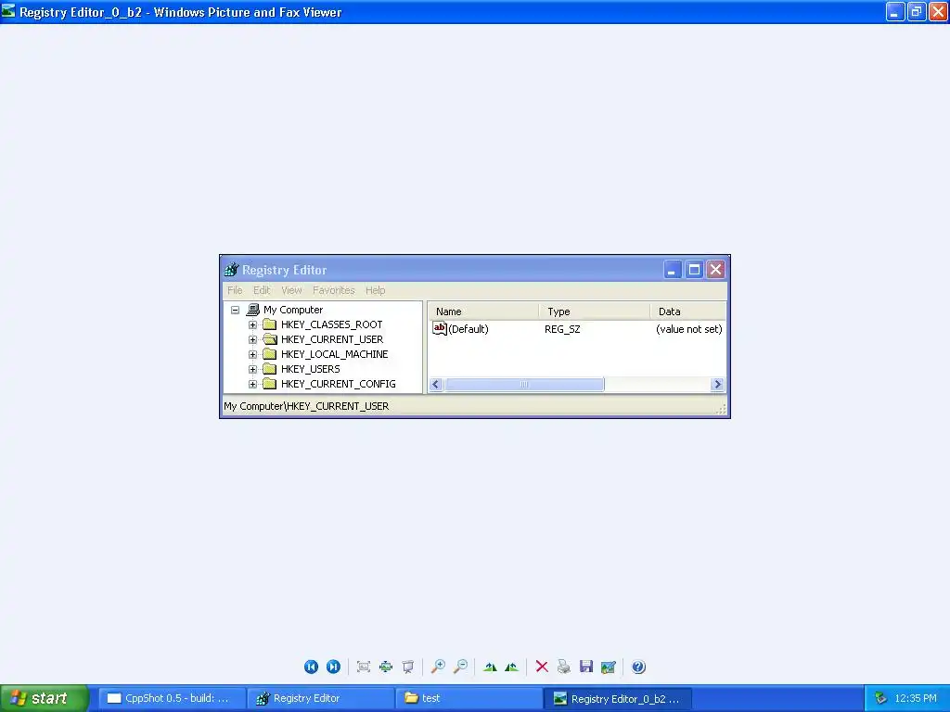This screenshot has height=712, width=950.
Task: Select the HKEY_LOCAL_MACHINE key
Action: click(x=334, y=354)
